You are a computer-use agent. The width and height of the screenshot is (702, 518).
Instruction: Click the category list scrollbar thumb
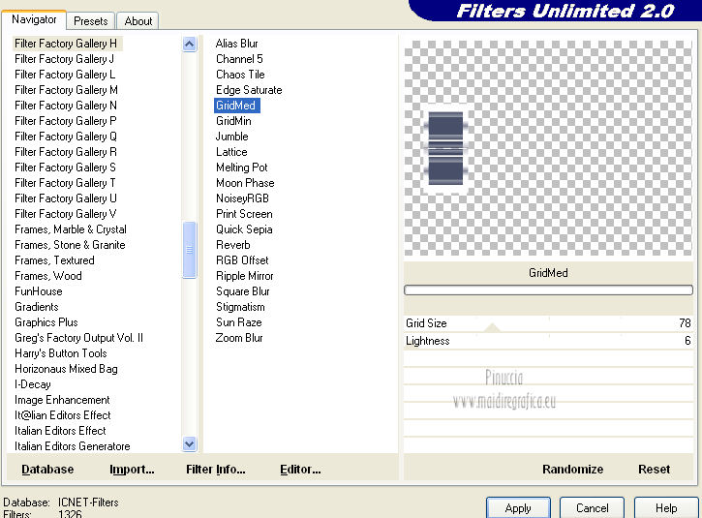coord(190,250)
